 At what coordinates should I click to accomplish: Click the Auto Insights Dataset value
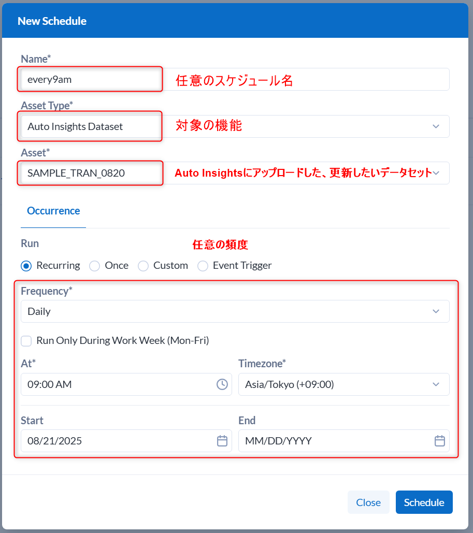pos(75,126)
